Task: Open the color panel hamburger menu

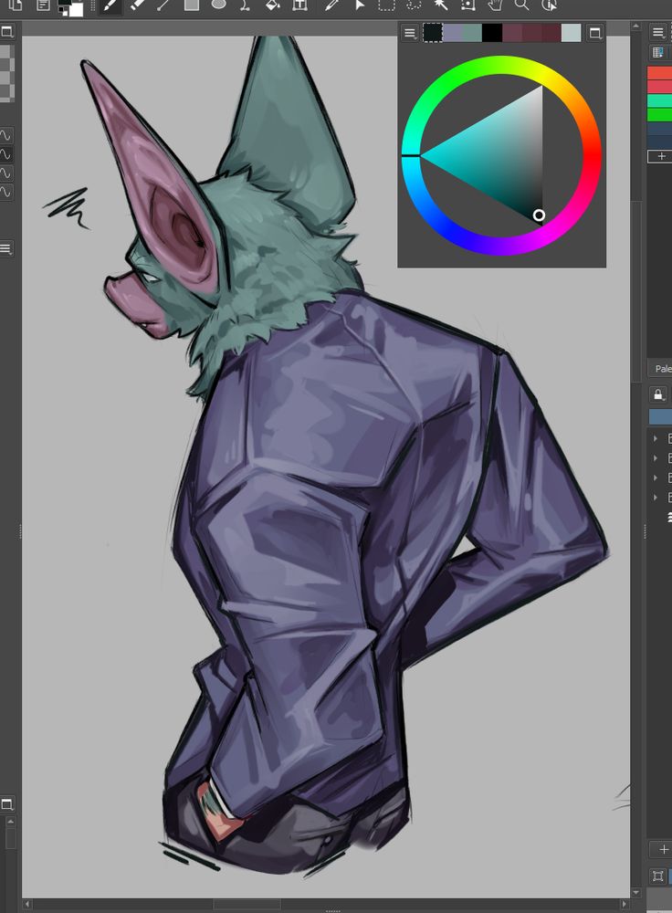Action: (410, 33)
